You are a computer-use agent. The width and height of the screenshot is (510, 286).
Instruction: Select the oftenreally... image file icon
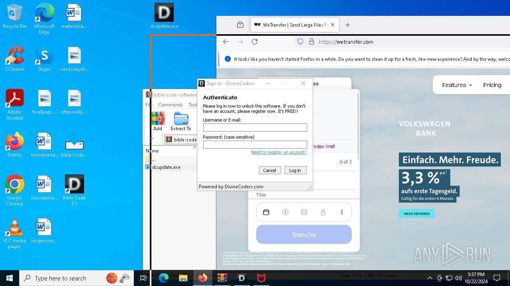coord(74,102)
